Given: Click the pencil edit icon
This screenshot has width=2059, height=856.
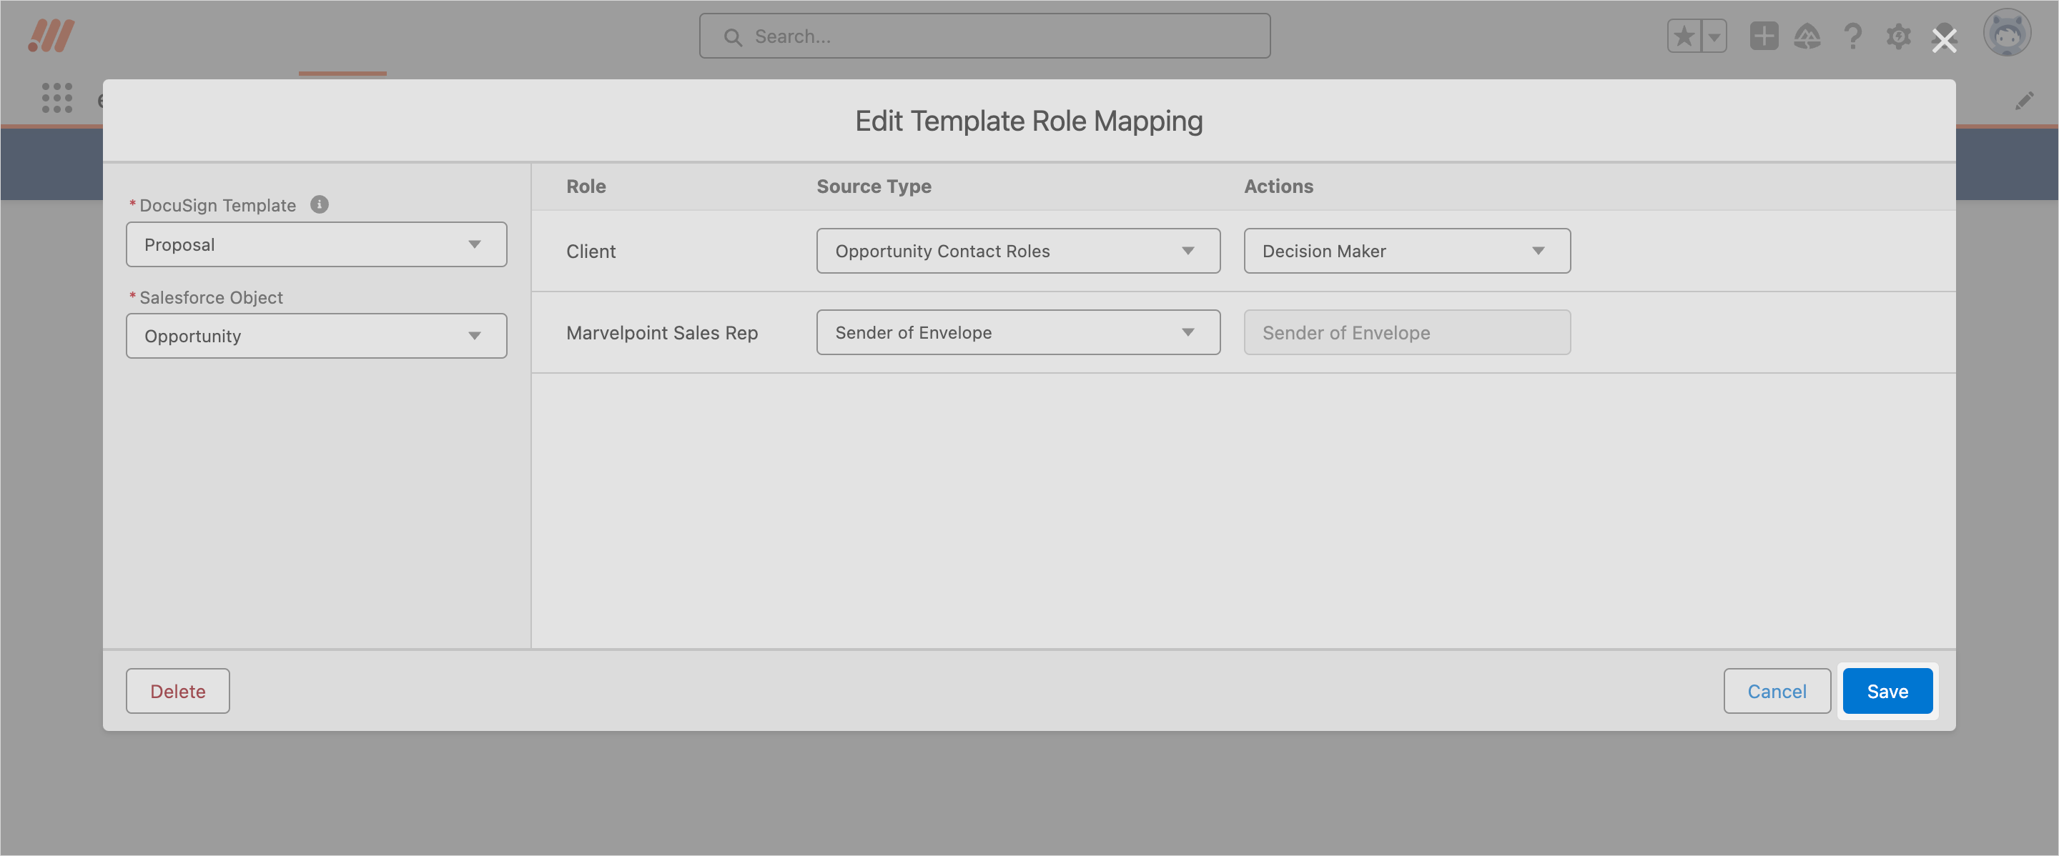Looking at the screenshot, I should (2024, 101).
